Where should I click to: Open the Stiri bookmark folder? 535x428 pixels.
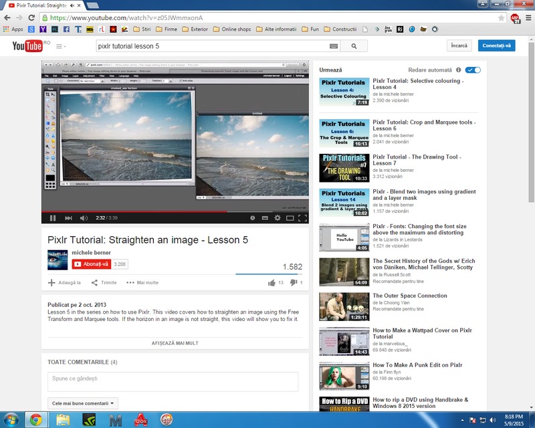pos(142,29)
